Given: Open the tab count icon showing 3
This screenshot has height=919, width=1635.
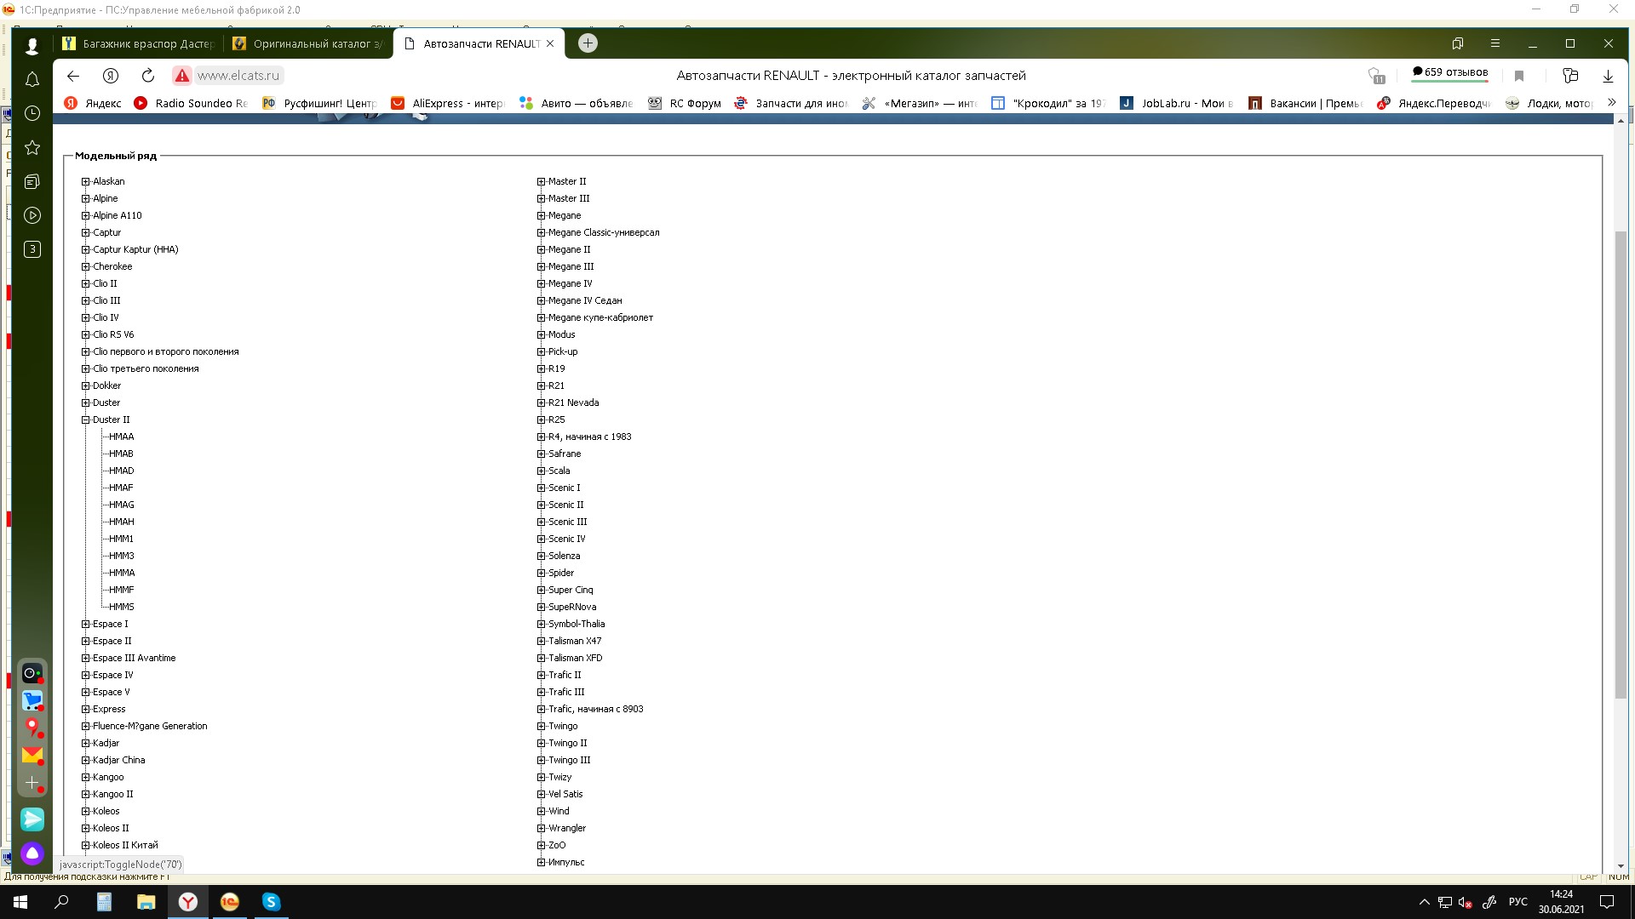Looking at the screenshot, I should pyautogui.click(x=32, y=249).
